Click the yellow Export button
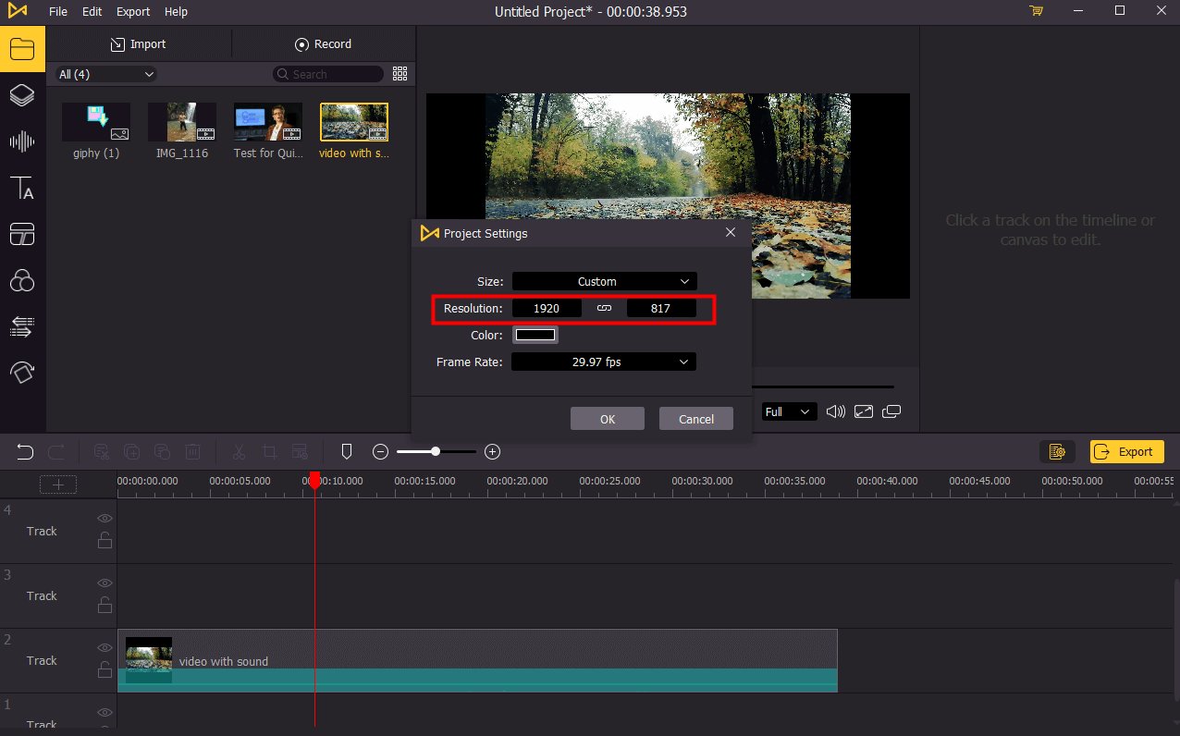Screen dimensions: 1180x736 click(1126, 451)
